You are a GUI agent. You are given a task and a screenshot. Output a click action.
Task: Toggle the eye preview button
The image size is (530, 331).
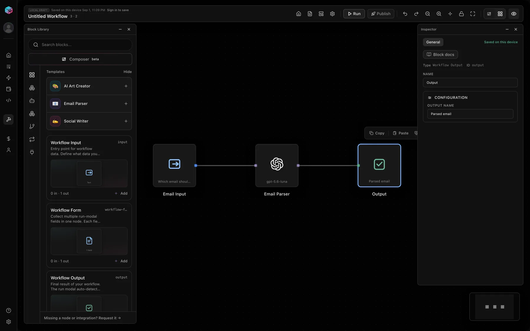coord(514,14)
